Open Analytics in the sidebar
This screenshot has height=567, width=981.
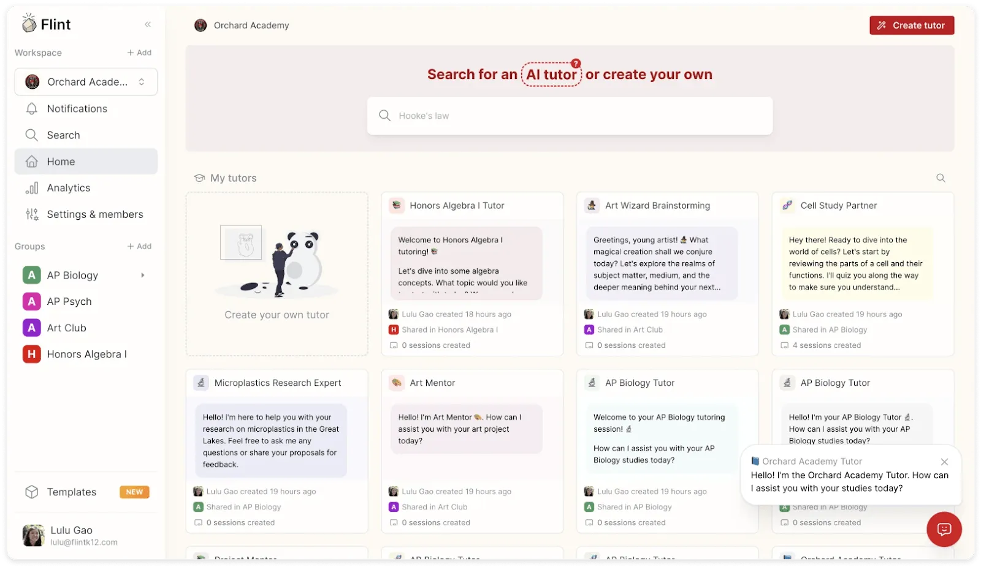coord(86,188)
